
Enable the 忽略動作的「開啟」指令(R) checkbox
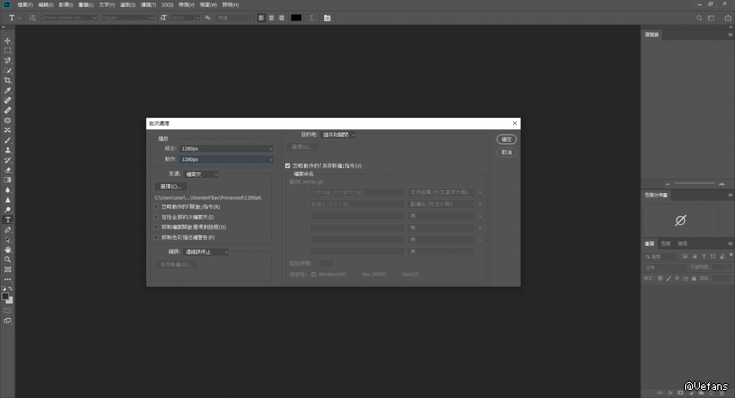[x=157, y=207]
